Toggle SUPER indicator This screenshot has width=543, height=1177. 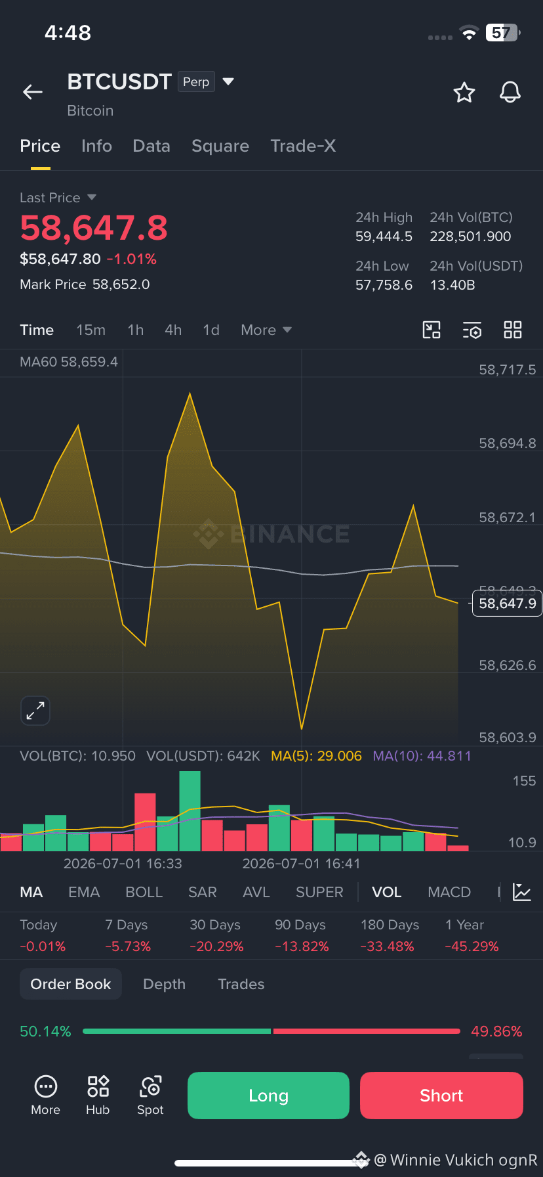[319, 892]
